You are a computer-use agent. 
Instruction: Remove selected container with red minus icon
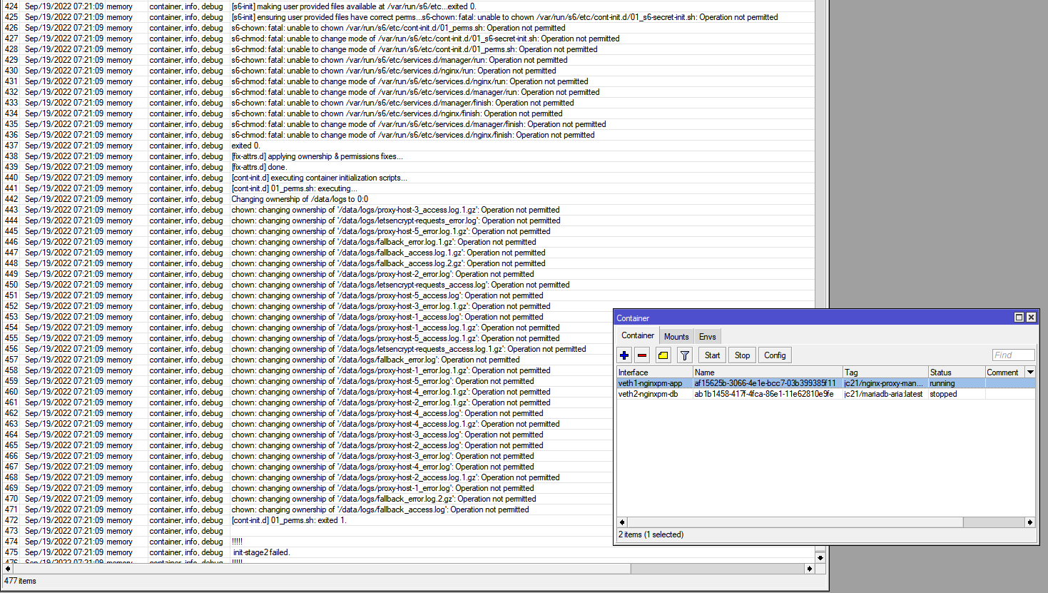pos(642,355)
